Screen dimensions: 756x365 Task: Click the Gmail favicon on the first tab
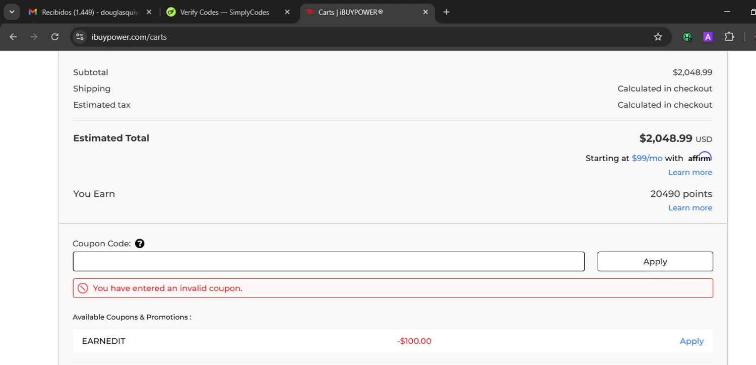pyautogui.click(x=33, y=12)
